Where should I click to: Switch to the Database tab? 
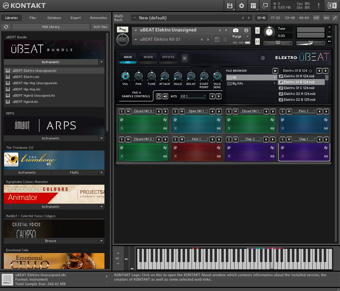pos(54,18)
